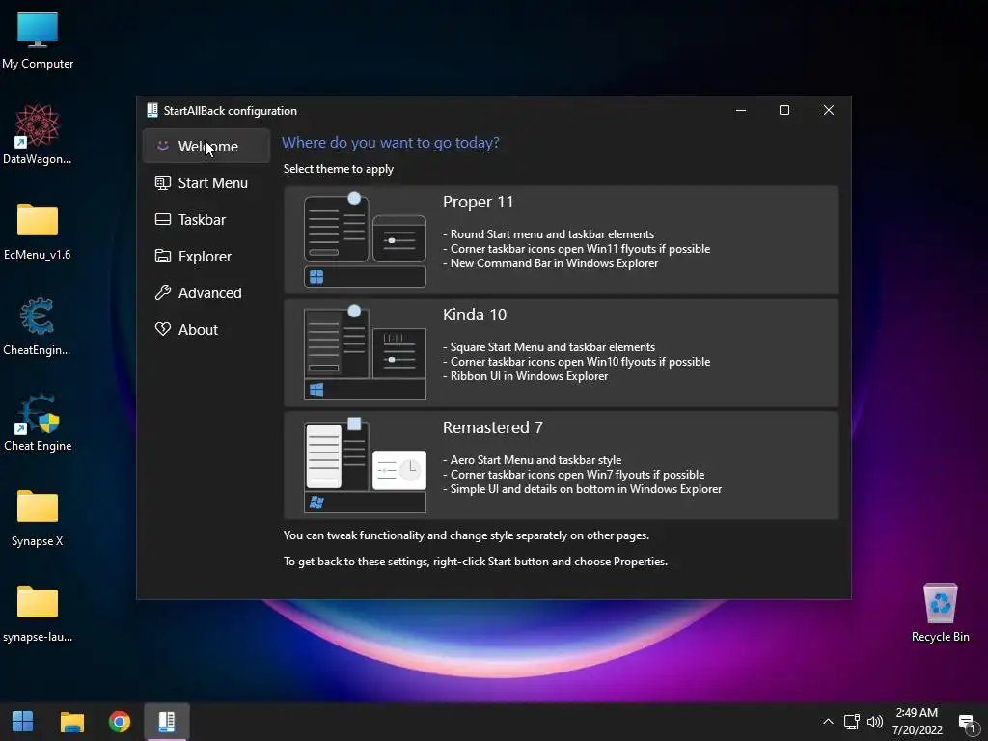Select the CheatEngin... desktop icon
Viewport: 988px width, 741px height.
click(x=38, y=326)
